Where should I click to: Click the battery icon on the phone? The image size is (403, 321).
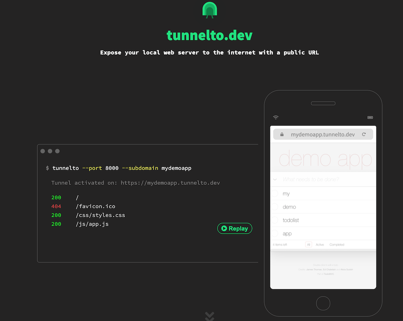click(x=370, y=117)
